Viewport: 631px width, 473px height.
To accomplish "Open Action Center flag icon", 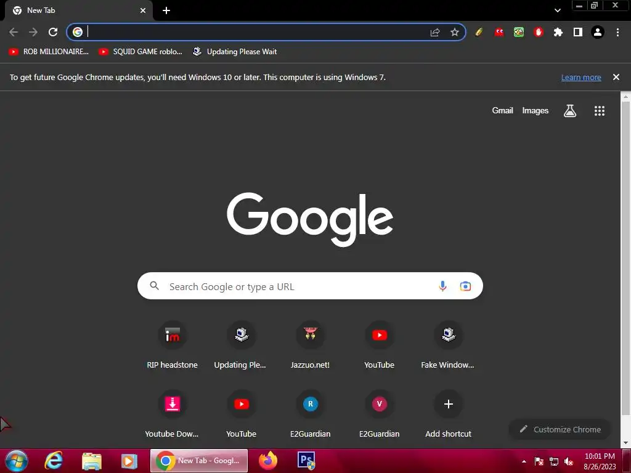I will click(x=539, y=461).
